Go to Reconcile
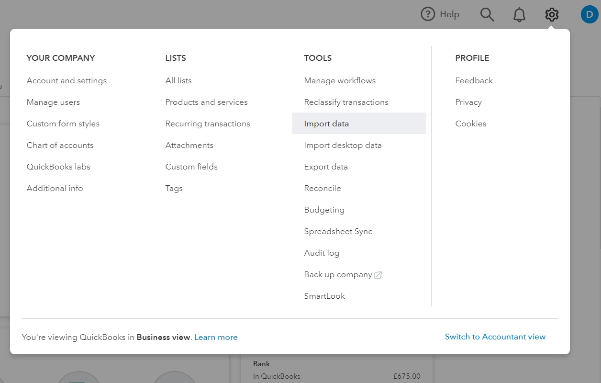This screenshot has height=383, width=601. point(323,188)
